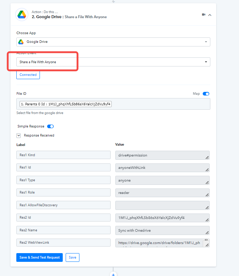Click resize handle of 'reader' field
Image resolution: width=239 pixels, height=276 pixels.
(207, 195)
